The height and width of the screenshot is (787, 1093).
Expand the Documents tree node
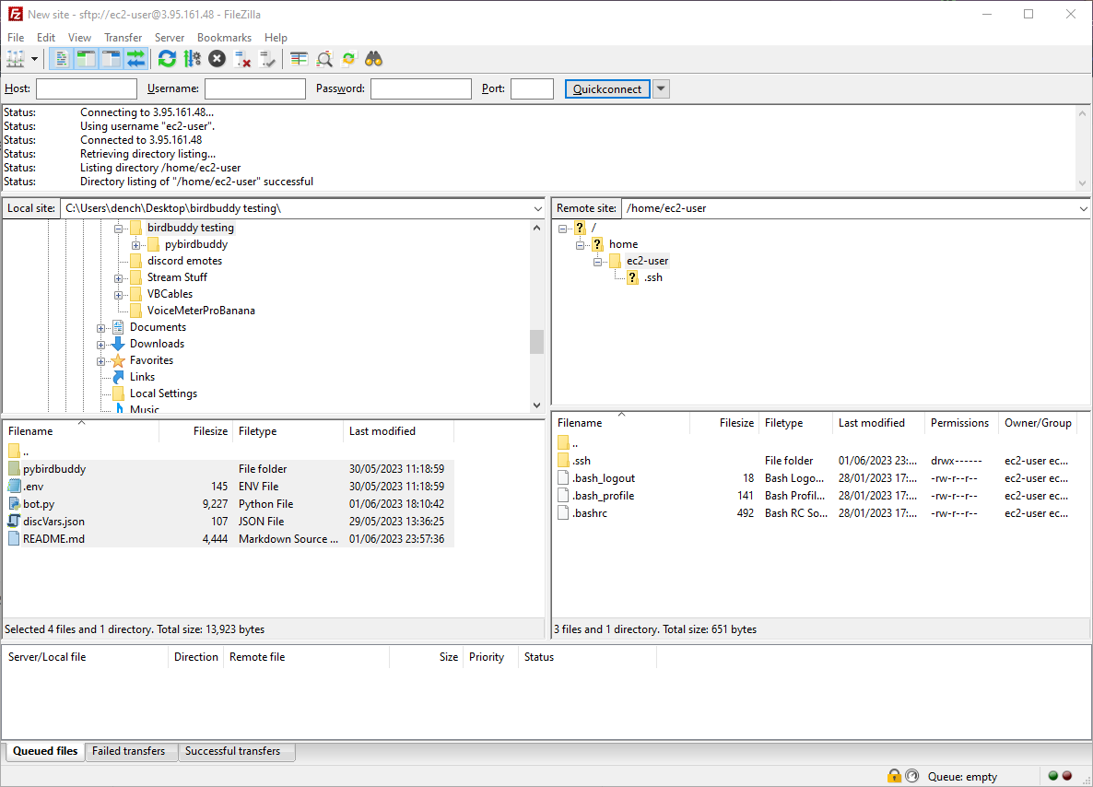coord(101,328)
